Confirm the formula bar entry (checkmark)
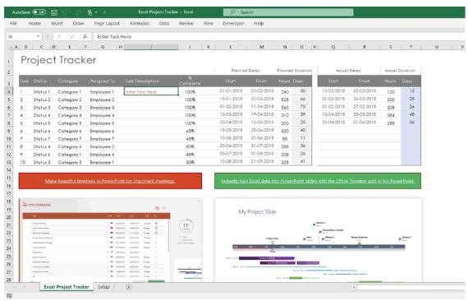Viewport: 468px width, 301px height. pyautogui.click(x=72, y=36)
